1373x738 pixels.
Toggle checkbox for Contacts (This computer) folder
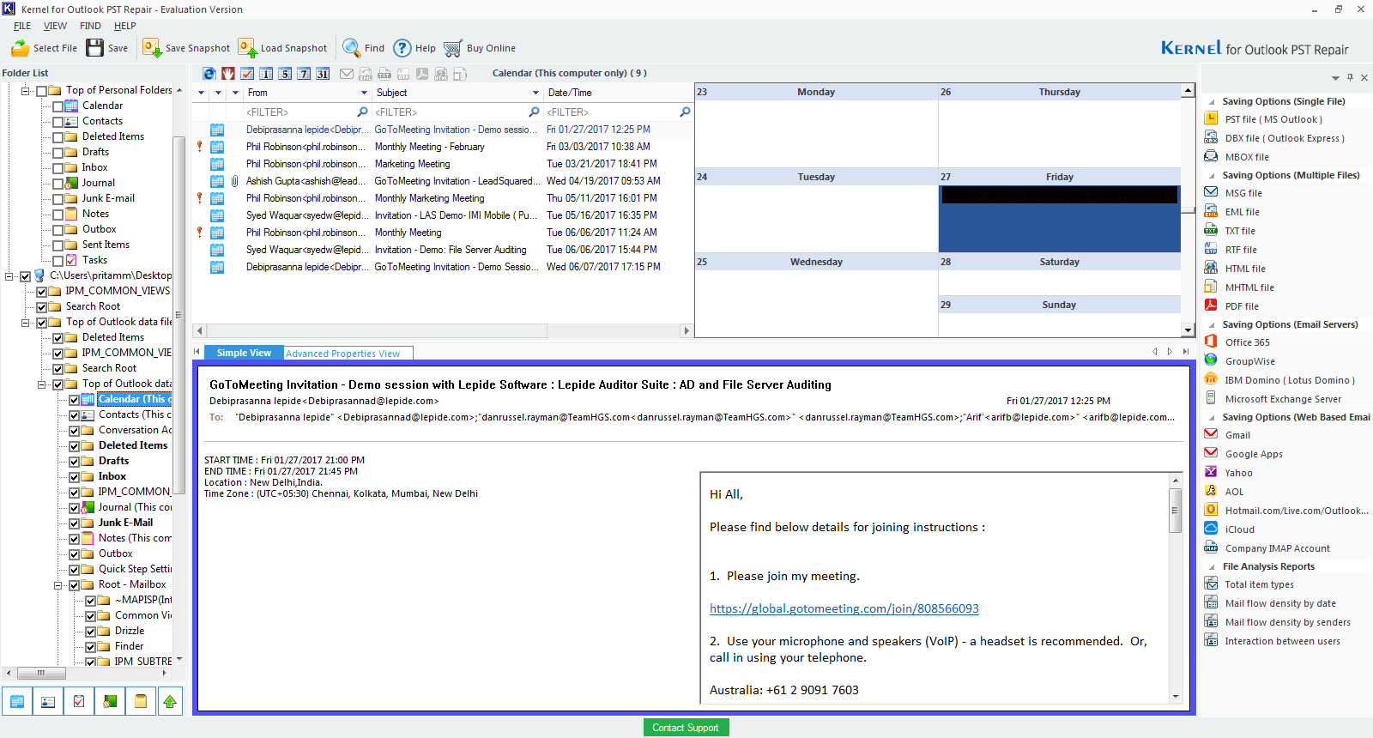tap(74, 415)
